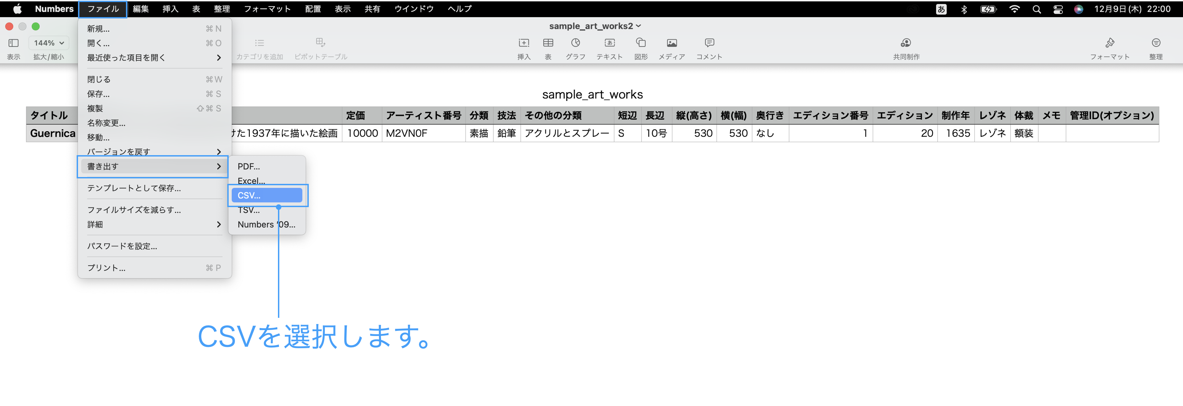Click the Collaborate (共同制作) icon
Screen dimensions: 1183x406
pos(906,43)
